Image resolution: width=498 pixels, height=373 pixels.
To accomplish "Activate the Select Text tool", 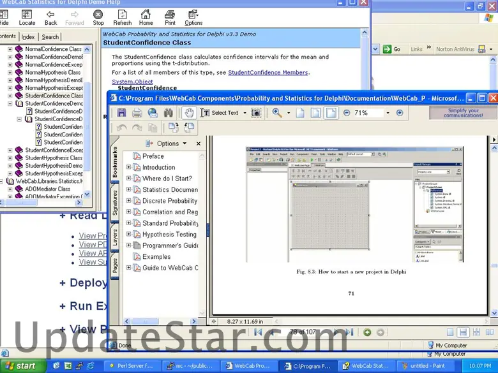I will (x=219, y=113).
